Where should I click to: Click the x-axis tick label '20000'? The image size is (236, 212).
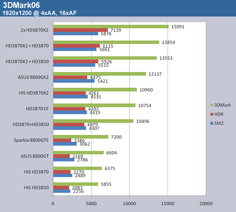[206, 204]
